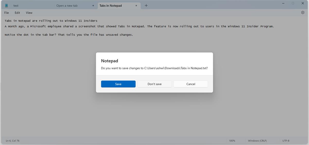The image size is (309, 145).
Task: Minimize the Notepad window
Action: tap(283, 3)
